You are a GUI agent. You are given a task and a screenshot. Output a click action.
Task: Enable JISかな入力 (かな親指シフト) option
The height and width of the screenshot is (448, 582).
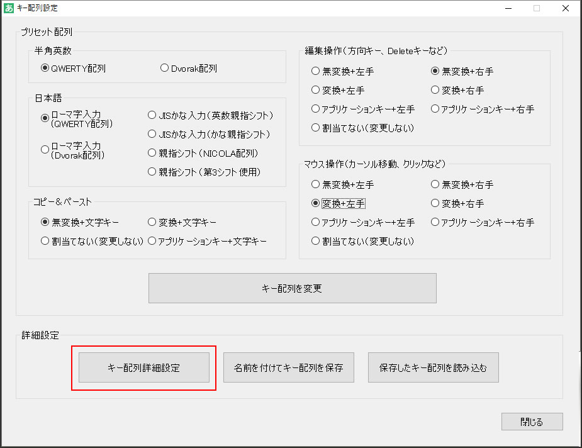[x=151, y=133]
